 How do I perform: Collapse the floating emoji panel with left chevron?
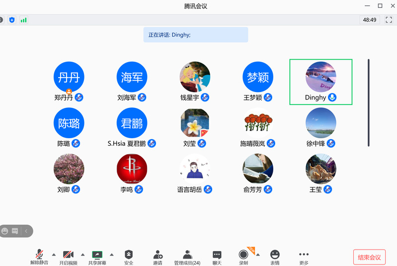click(x=26, y=231)
